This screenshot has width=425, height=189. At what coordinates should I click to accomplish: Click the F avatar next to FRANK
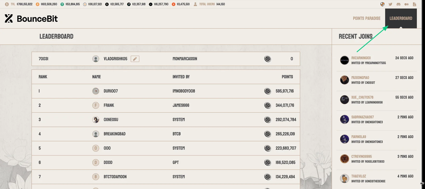click(x=96, y=105)
